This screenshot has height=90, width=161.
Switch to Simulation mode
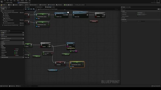coord(59,5)
